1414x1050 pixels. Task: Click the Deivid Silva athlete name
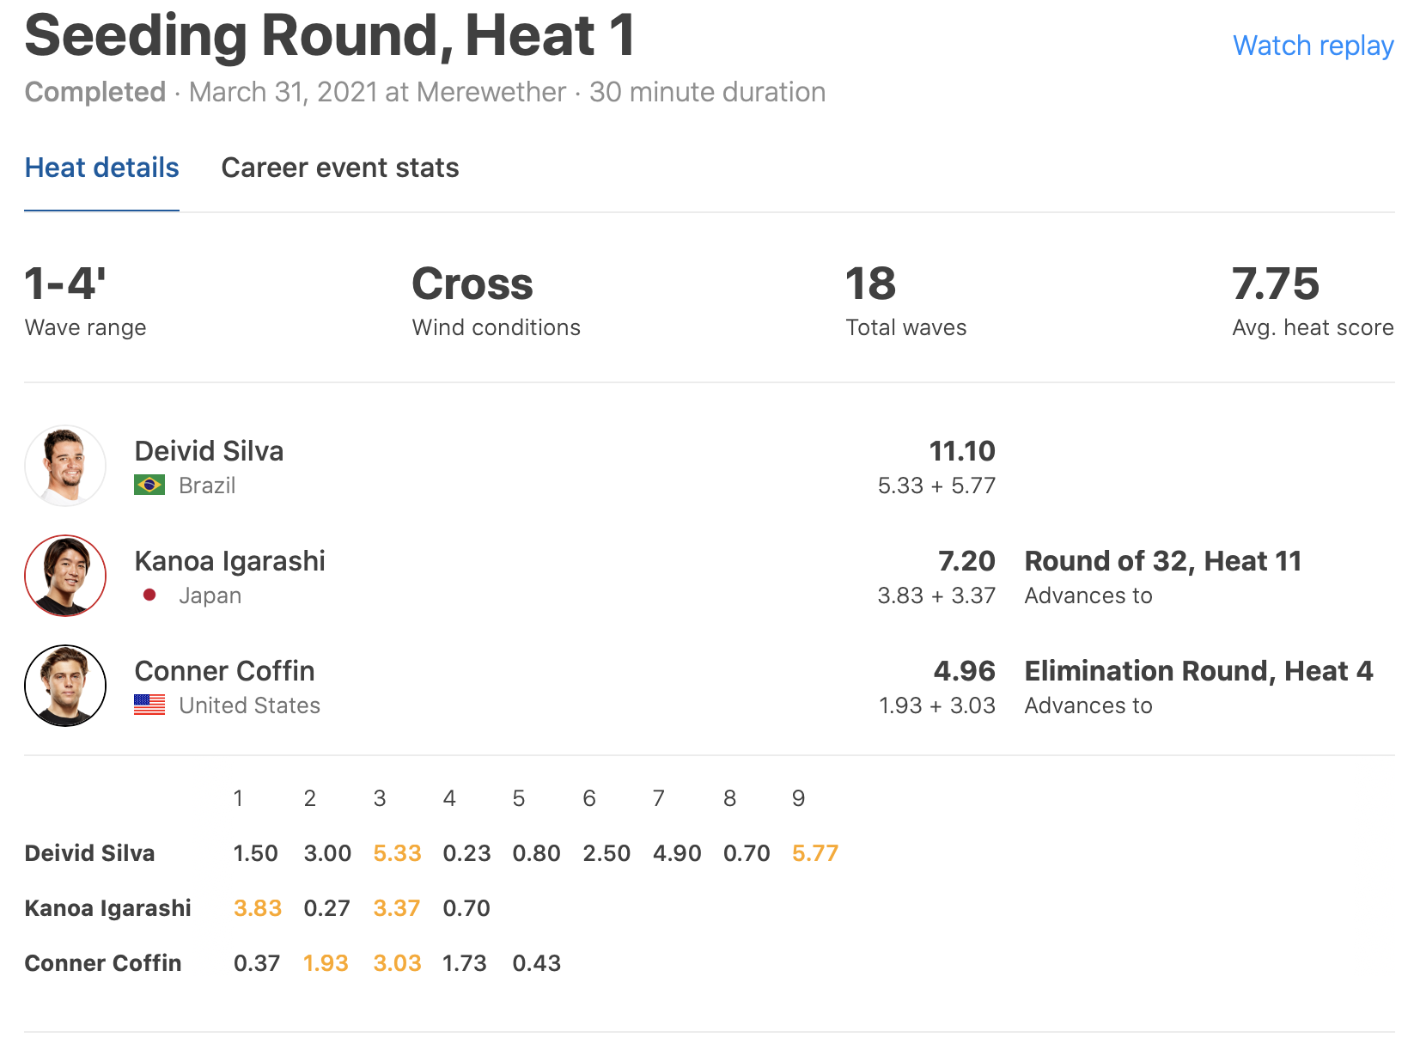point(209,451)
